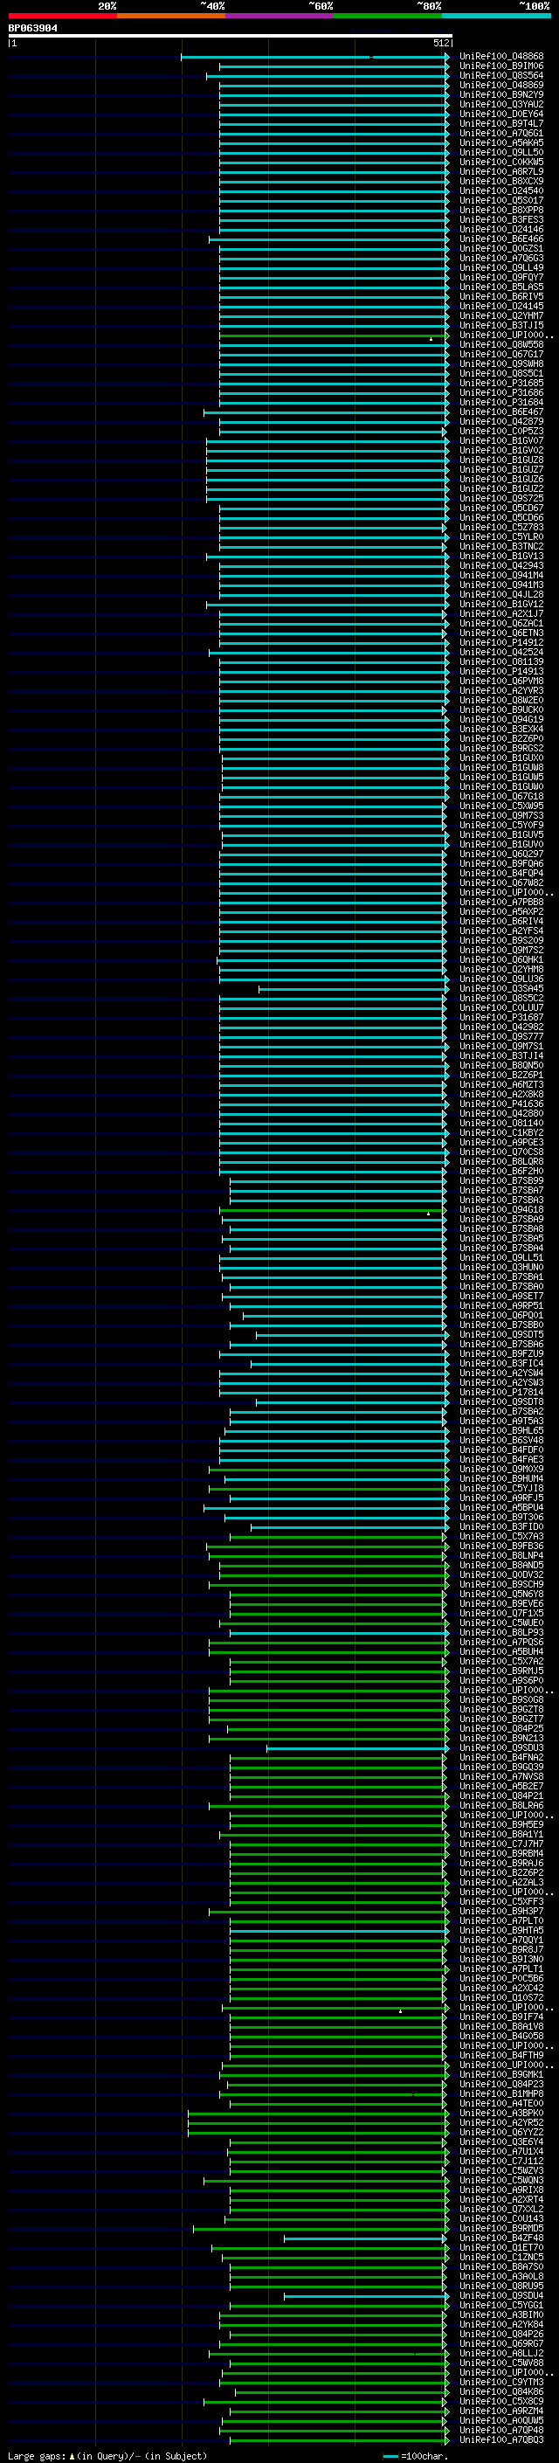Select label UniRef100_B6E467
This screenshot has width=559, height=2463.
500,412
